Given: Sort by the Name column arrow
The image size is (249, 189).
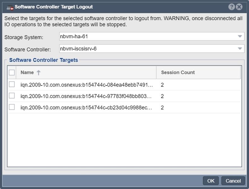Looking at the screenshot, I should [39, 73].
